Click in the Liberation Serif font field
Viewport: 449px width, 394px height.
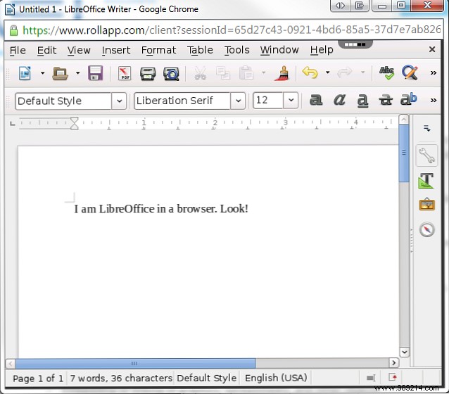tap(182, 101)
